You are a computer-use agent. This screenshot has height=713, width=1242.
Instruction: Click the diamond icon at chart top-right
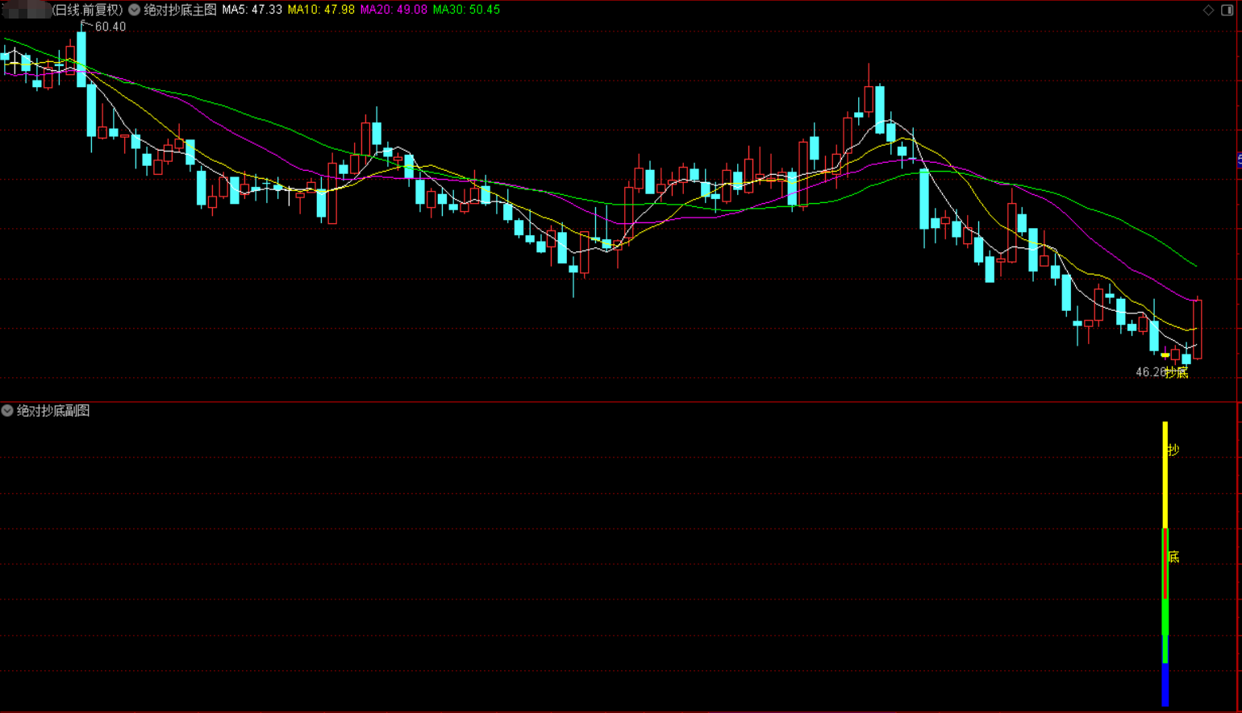click(1208, 10)
